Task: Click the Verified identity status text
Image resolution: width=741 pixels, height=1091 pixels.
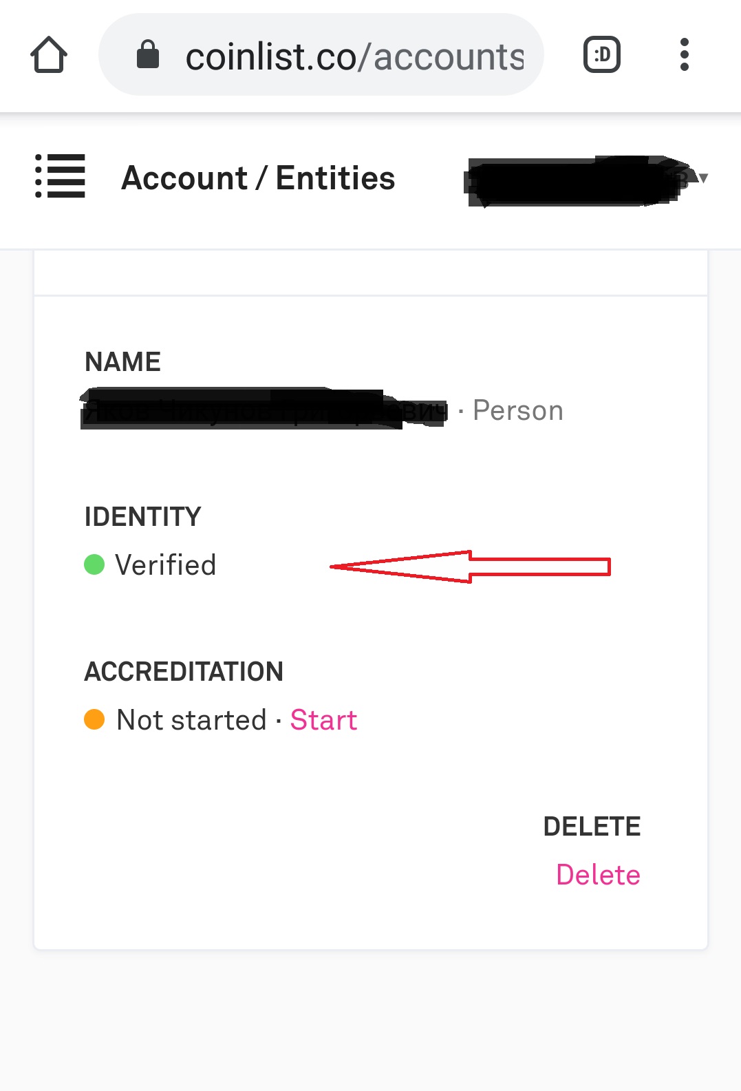Action: [x=165, y=565]
